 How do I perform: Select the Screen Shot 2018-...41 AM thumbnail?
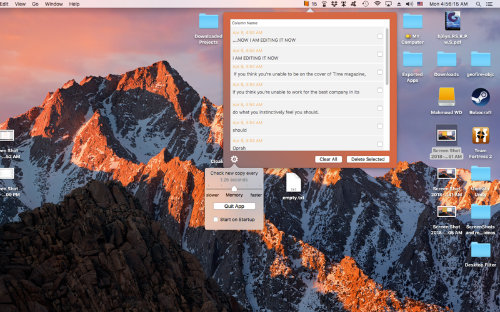446,173
